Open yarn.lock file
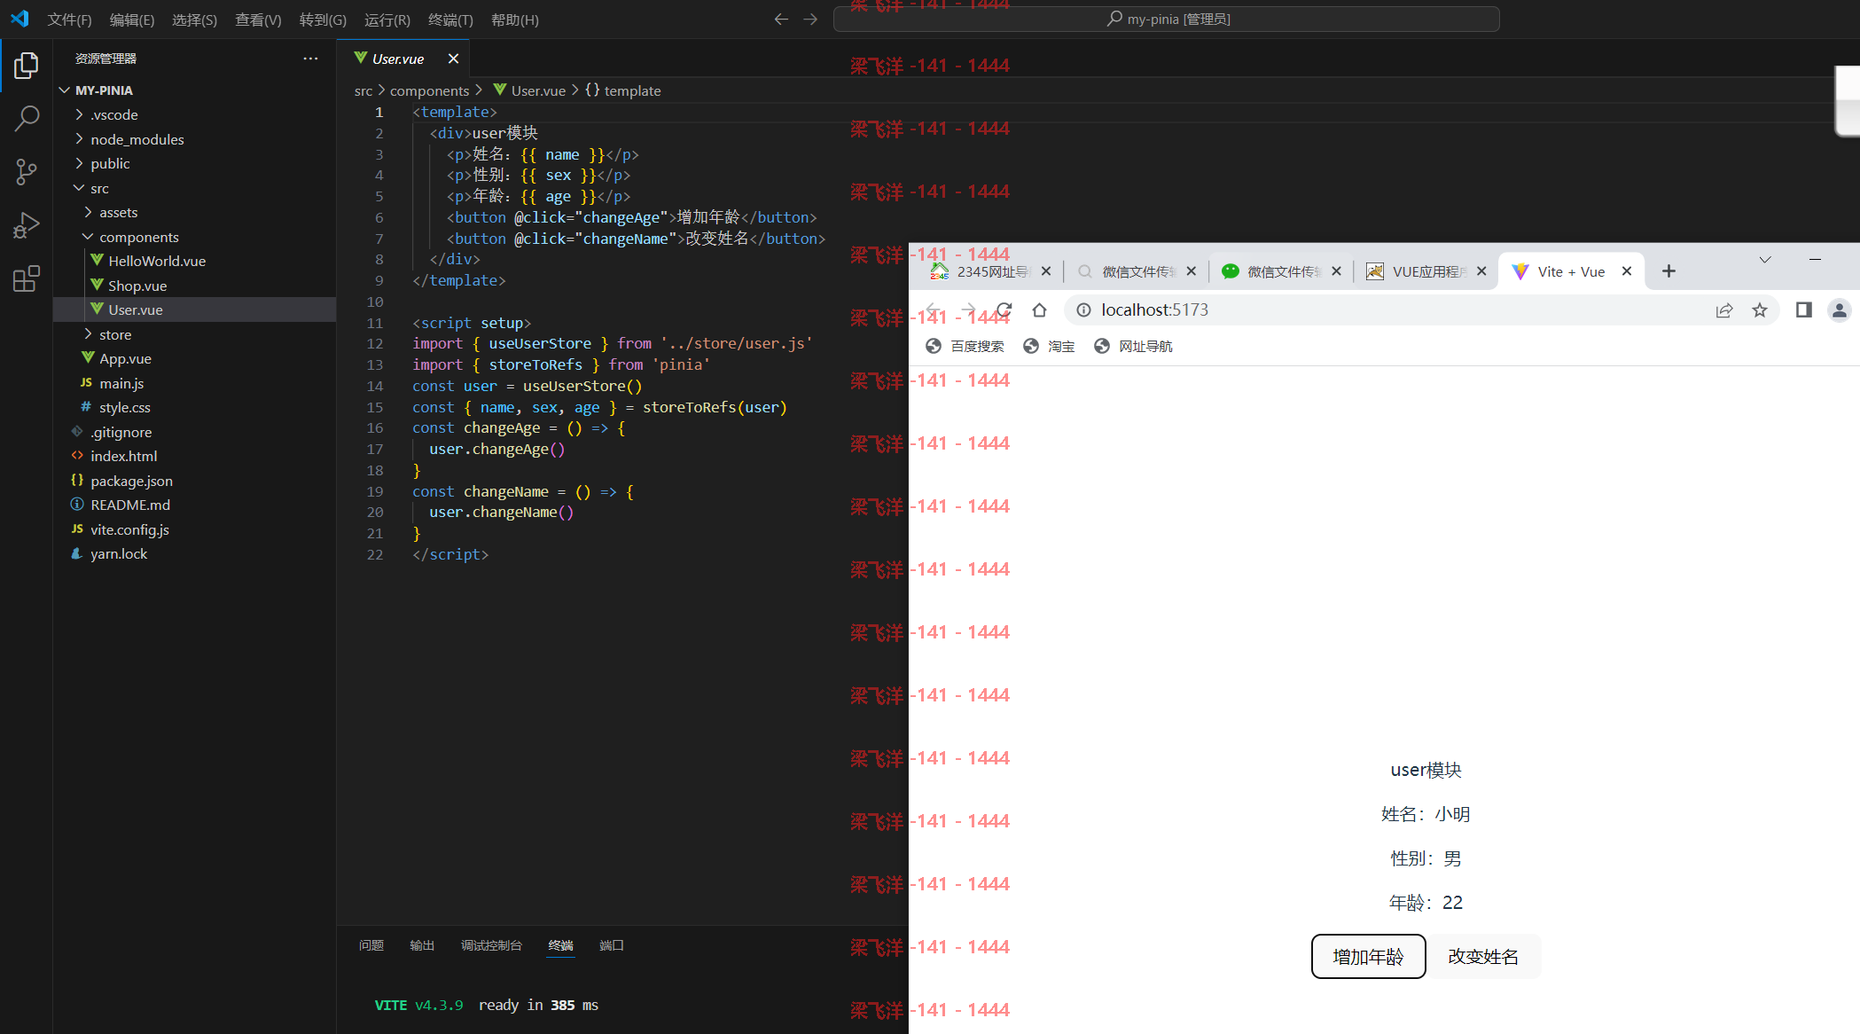The image size is (1860, 1034). point(194,553)
